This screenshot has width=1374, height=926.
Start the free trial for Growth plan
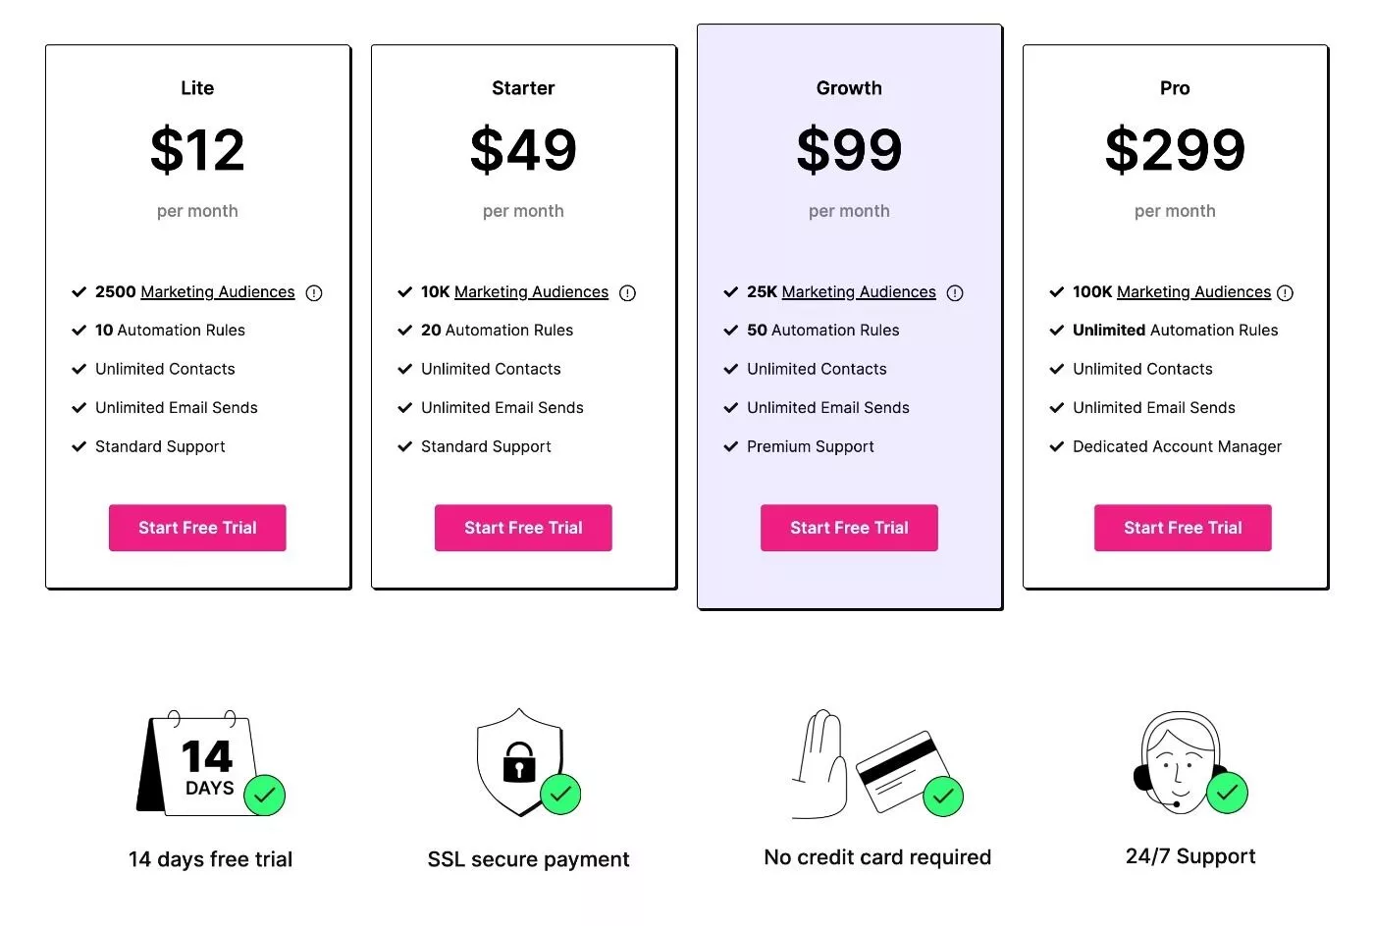849,528
